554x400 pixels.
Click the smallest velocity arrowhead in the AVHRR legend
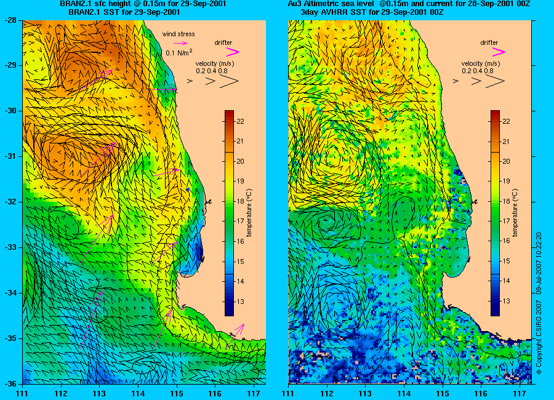456,81
